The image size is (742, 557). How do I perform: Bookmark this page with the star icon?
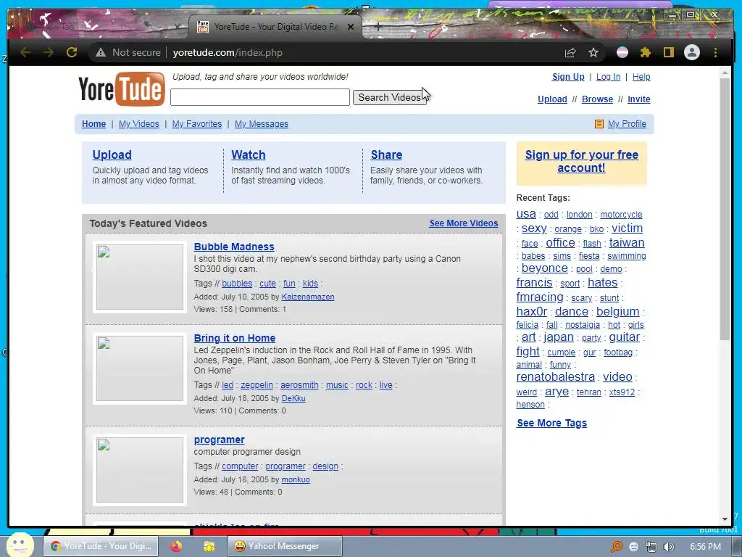(x=593, y=52)
